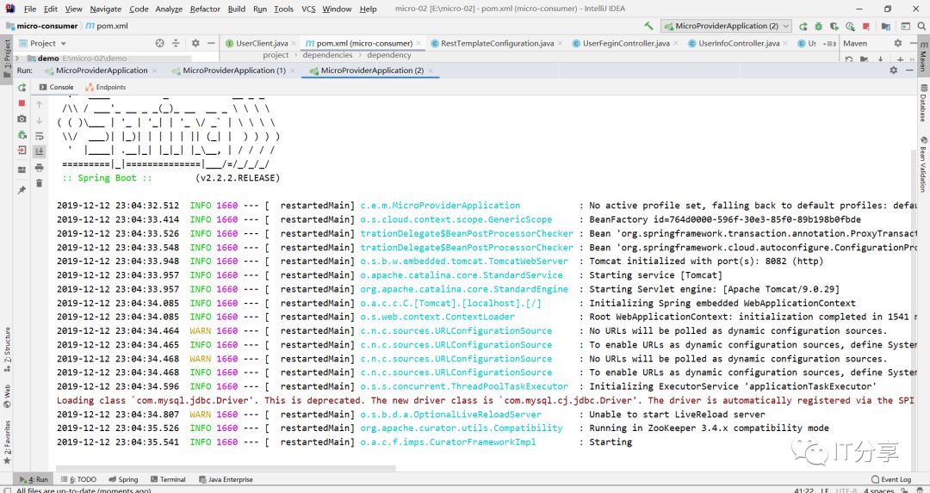Click the locate/scroll-from-source target icon
The height and width of the screenshot is (493, 930).
pos(159,43)
